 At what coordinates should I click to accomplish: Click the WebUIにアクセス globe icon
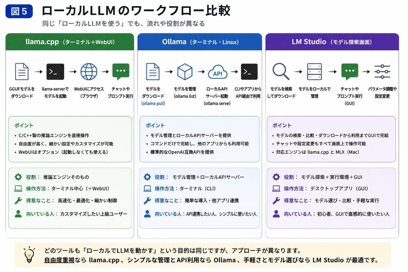89,72
